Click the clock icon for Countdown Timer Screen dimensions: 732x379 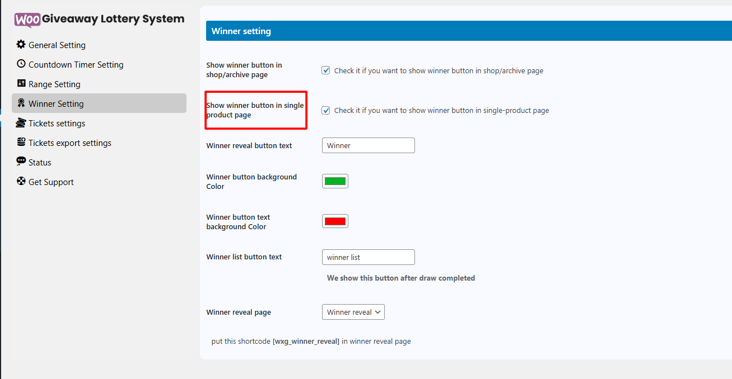(21, 64)
